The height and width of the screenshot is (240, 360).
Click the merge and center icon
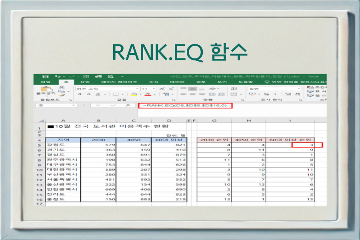click(x=234, y=94)
